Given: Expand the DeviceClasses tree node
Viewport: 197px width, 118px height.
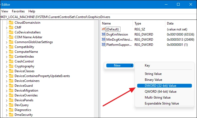Looking at the screenshot, I should [6, 71].
